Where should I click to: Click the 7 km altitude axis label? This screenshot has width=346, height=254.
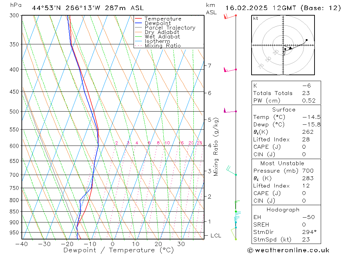(209, 65)
